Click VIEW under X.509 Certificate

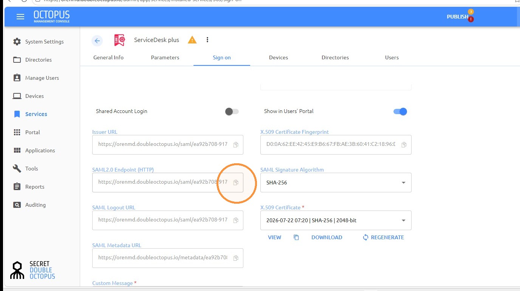click(x=275, y=237)
